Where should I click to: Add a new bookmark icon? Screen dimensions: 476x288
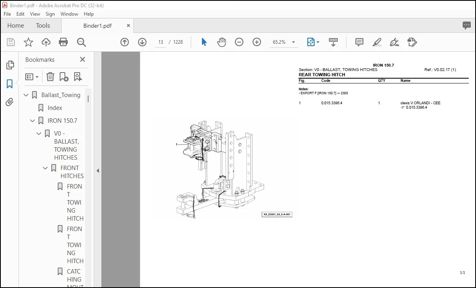point(64,77)
